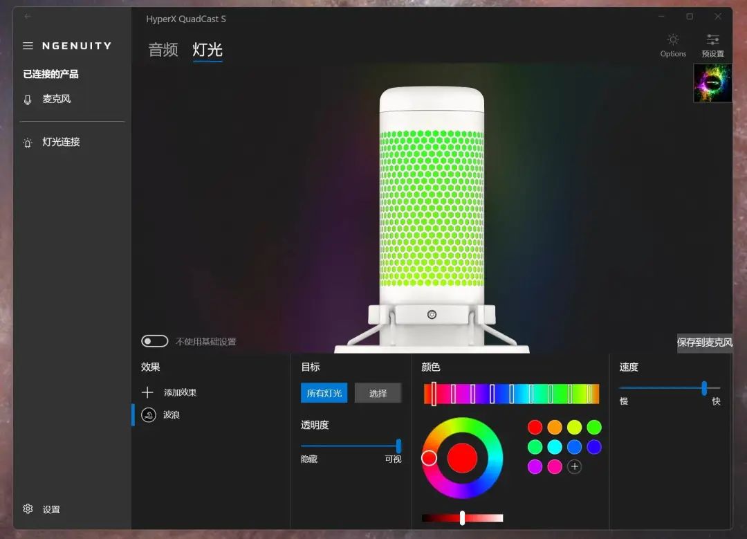This screenshot has height=539, width=747.
Task: Pick the red preset color swatch
Action: pos(535,427)
